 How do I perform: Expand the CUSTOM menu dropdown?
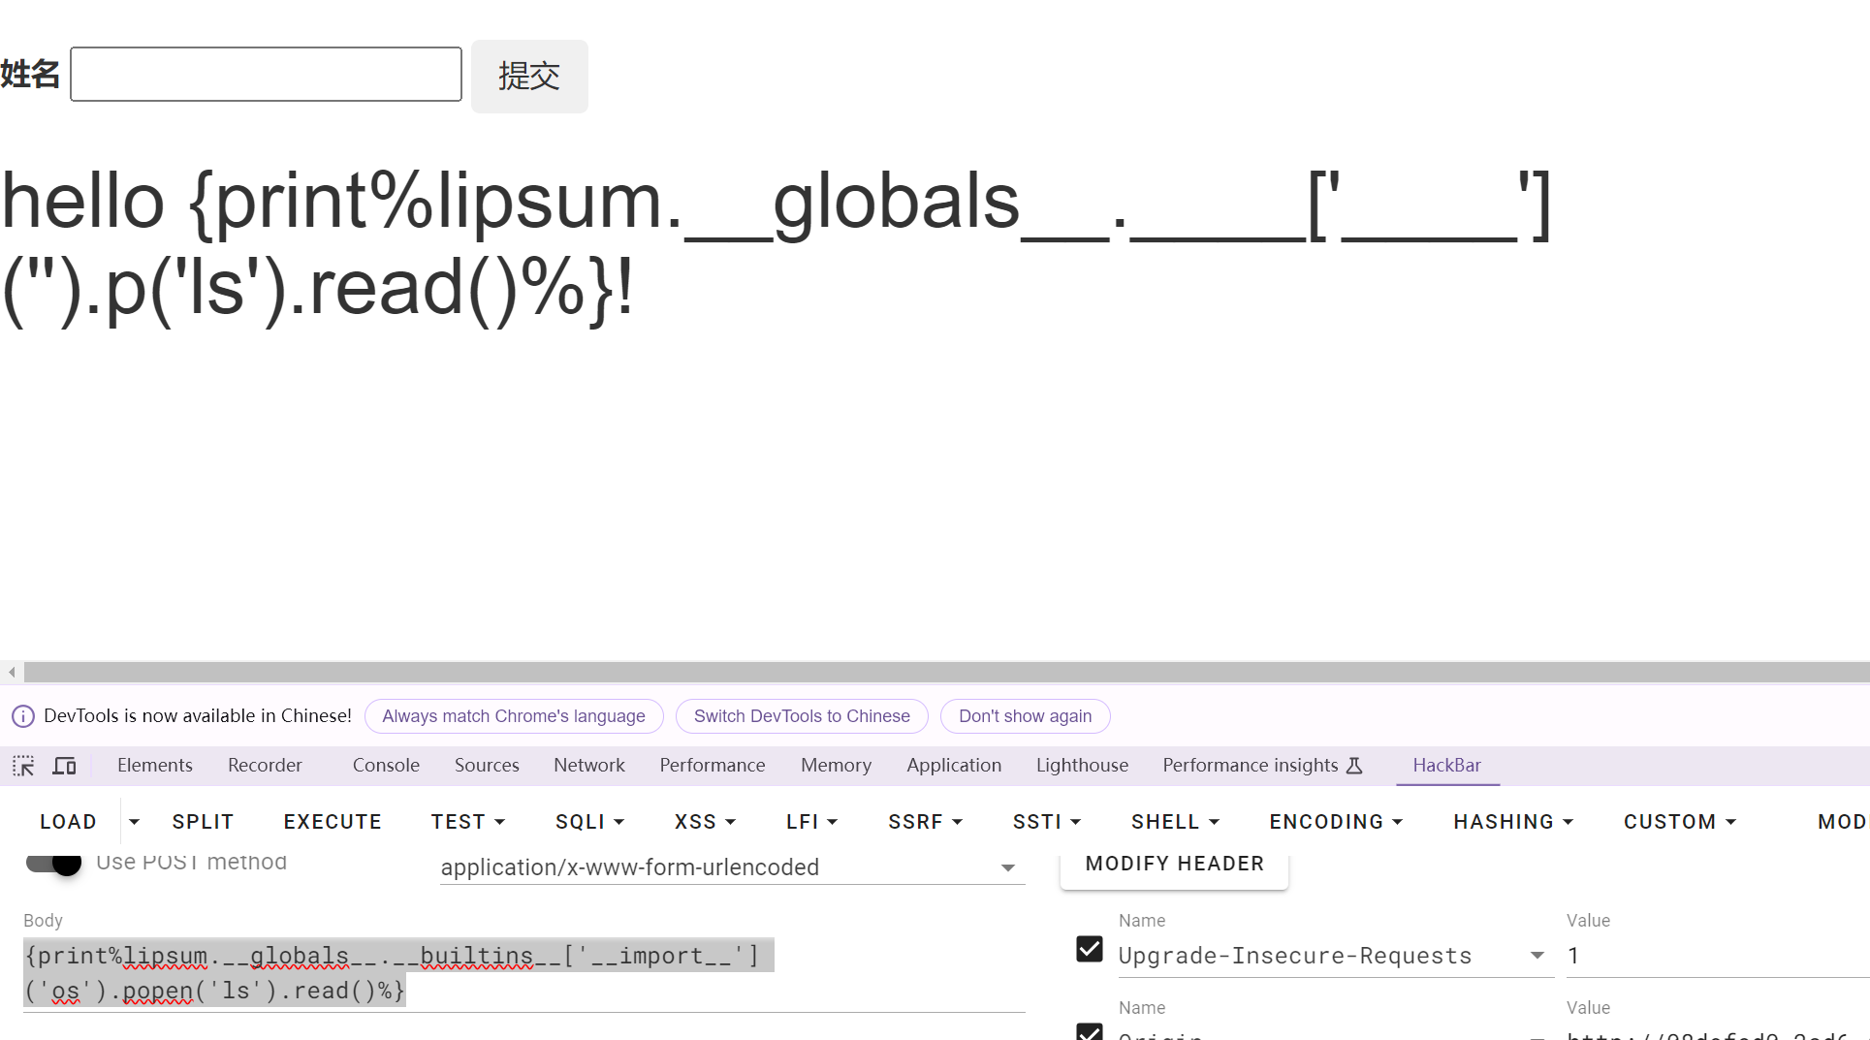[1680, 822]
